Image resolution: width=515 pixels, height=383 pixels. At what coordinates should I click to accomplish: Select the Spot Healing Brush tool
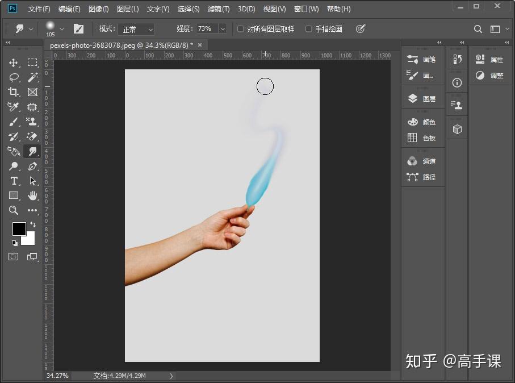pyautogui.click(x=32, y=107)
